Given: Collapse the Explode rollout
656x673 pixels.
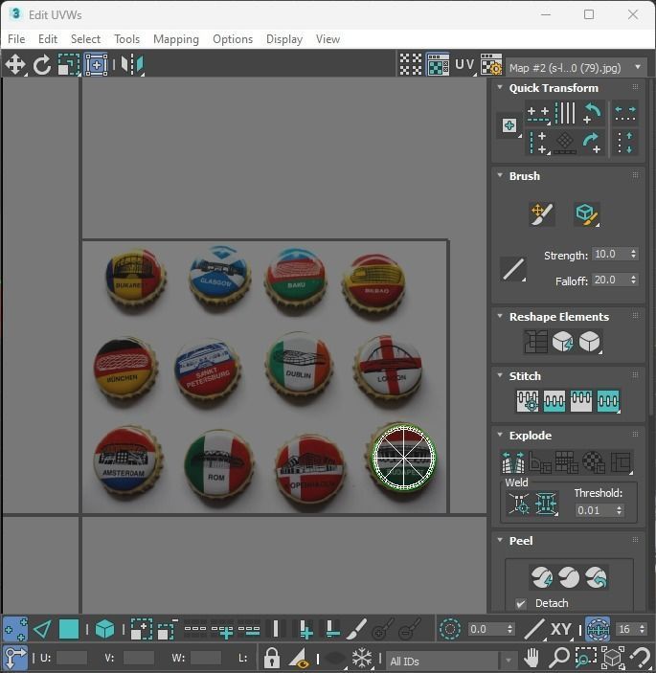Looking at the screenshot, I should click(x=500, y=435).
